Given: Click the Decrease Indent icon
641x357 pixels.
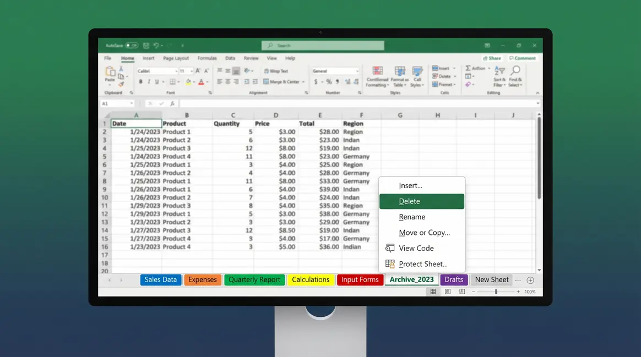Looking at the screenshot, I should tap(247, 82).
